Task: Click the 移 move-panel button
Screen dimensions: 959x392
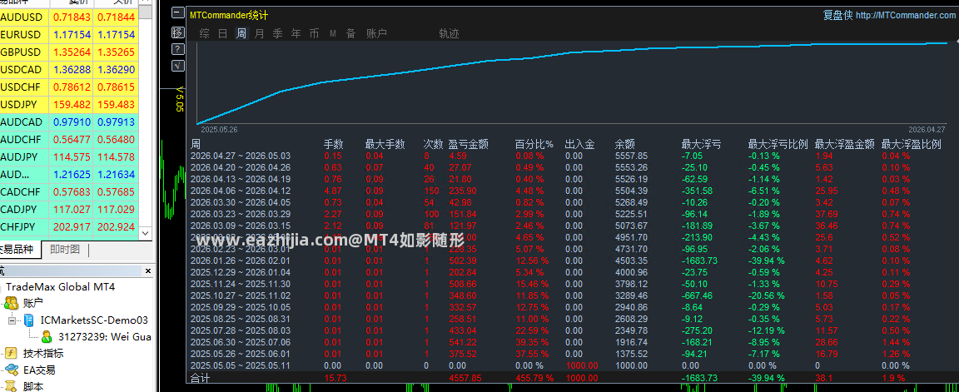Action: (177, 32)
